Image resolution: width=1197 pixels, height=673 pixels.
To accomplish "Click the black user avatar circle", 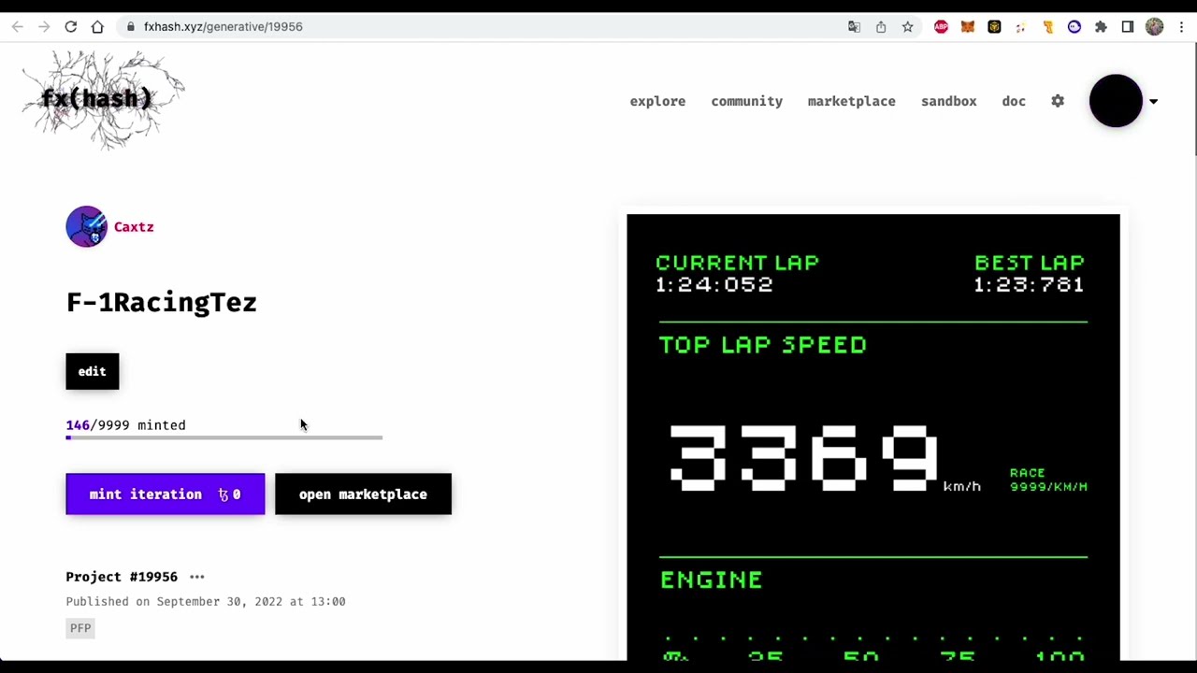I will pos(1116,101).
